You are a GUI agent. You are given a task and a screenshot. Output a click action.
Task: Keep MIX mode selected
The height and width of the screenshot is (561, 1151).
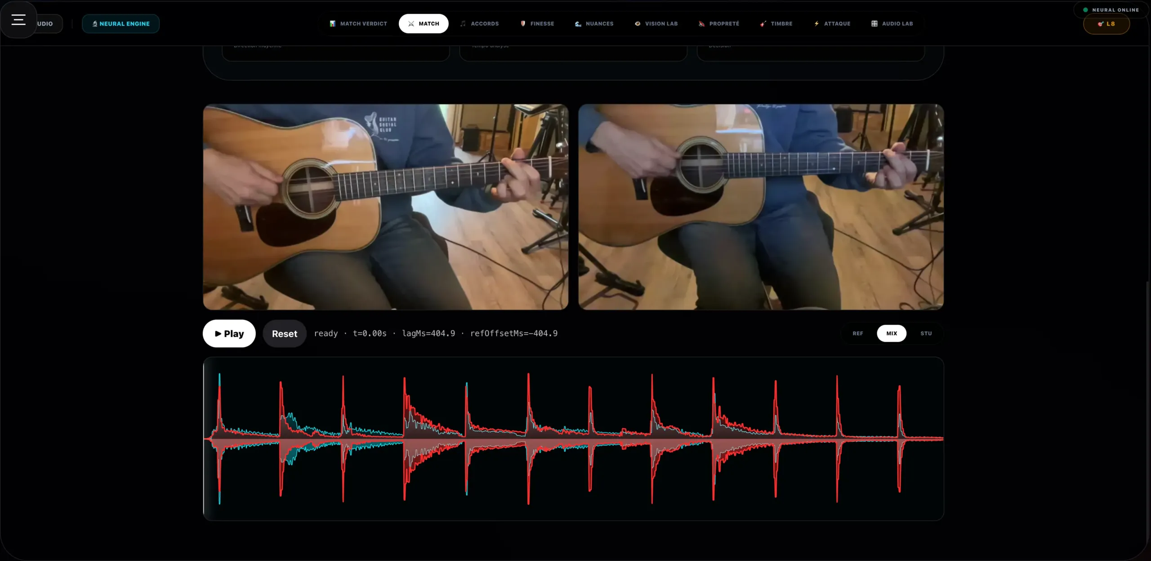click(892, 333)
